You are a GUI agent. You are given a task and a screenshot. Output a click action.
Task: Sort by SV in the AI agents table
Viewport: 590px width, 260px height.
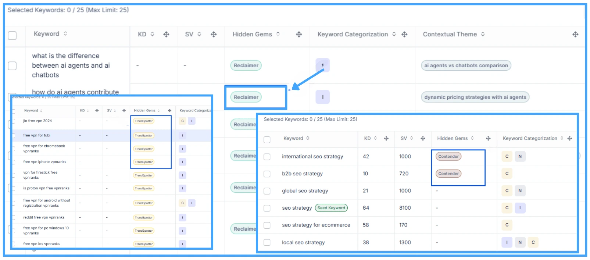point(199,34)
